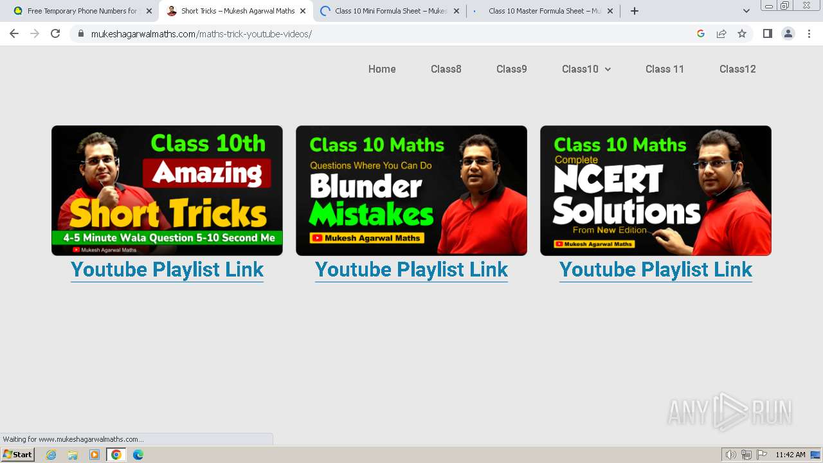The width and height of the screenshot is (823, 463).
Task: Click the 11:42 AM clock
Action: click(790, 455)
